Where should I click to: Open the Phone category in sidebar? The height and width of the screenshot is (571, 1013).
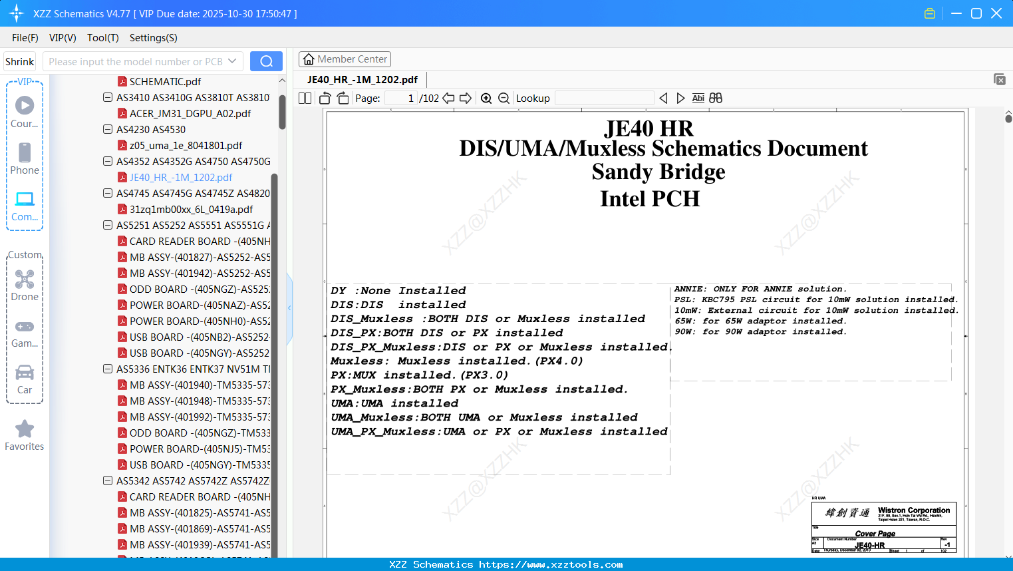pos(25,158)
